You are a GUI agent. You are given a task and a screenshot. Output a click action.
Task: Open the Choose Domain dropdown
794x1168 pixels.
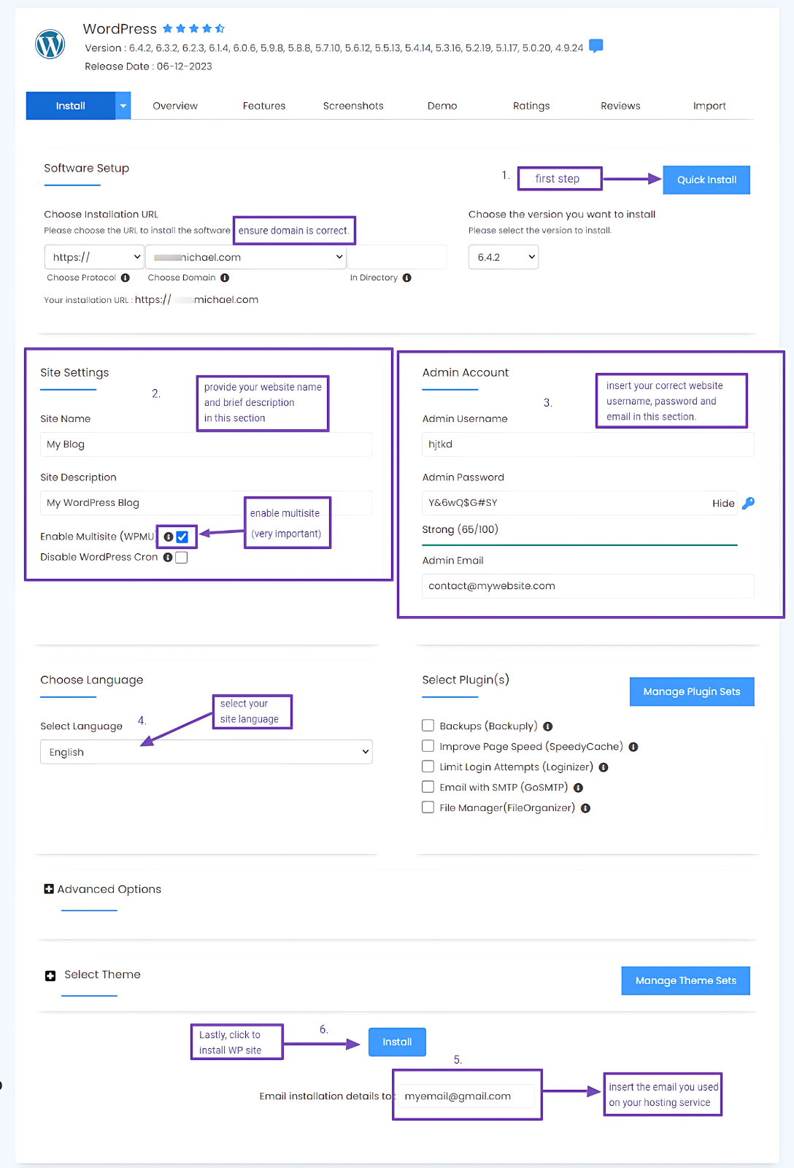(x=246, y=257)
